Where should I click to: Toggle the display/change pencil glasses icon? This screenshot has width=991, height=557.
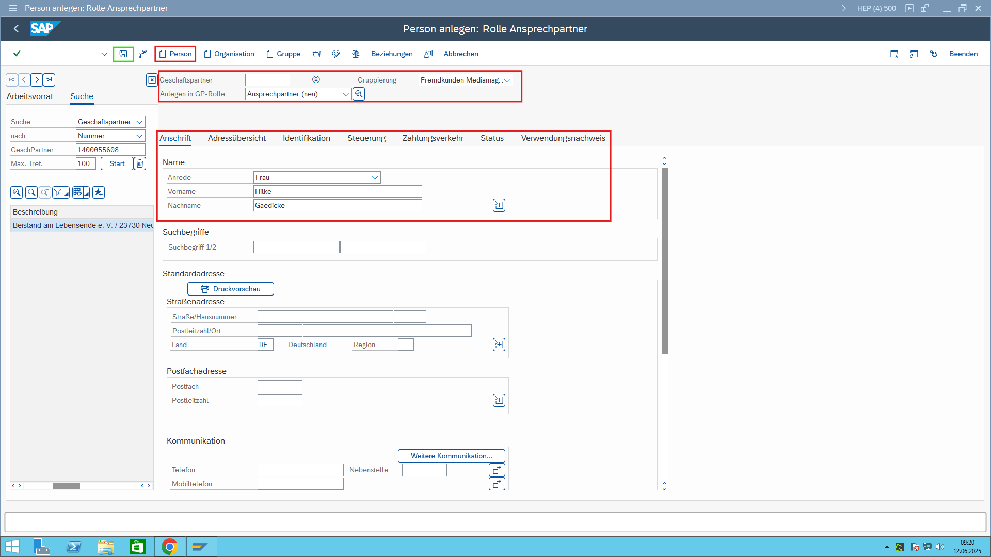tap(336, 54)
